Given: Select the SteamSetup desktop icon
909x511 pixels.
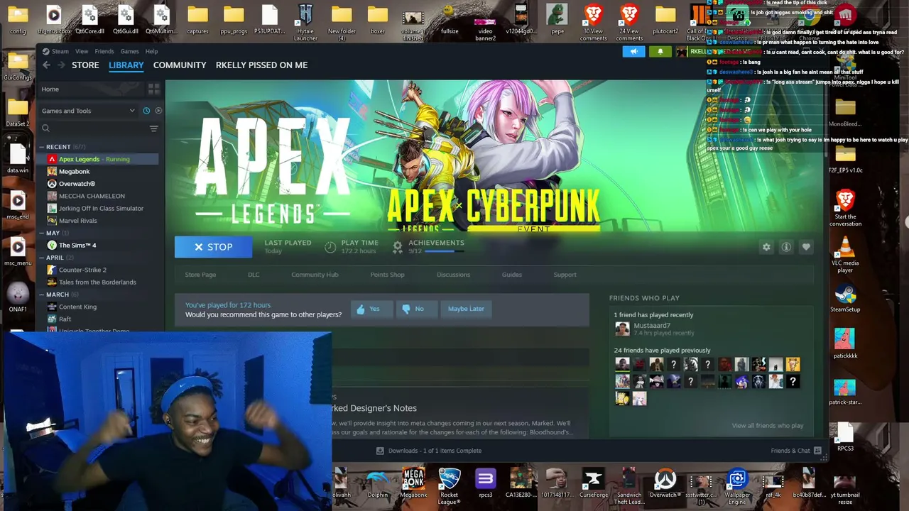Looking at the screenshot, I should pos(845,298).
